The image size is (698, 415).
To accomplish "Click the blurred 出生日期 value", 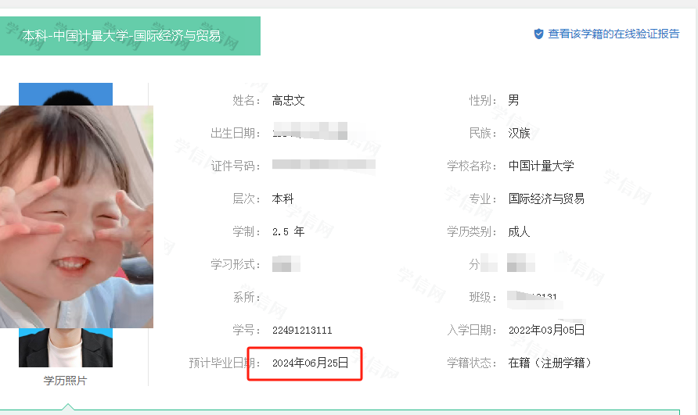I will point(310,131).
